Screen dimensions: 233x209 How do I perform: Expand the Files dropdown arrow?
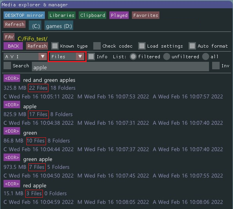click(x=80, y=57)
